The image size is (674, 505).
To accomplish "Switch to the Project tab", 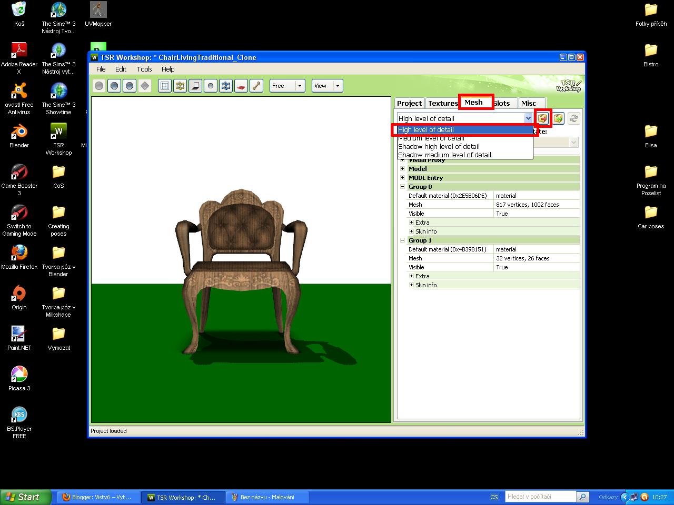I will point(410,103).
